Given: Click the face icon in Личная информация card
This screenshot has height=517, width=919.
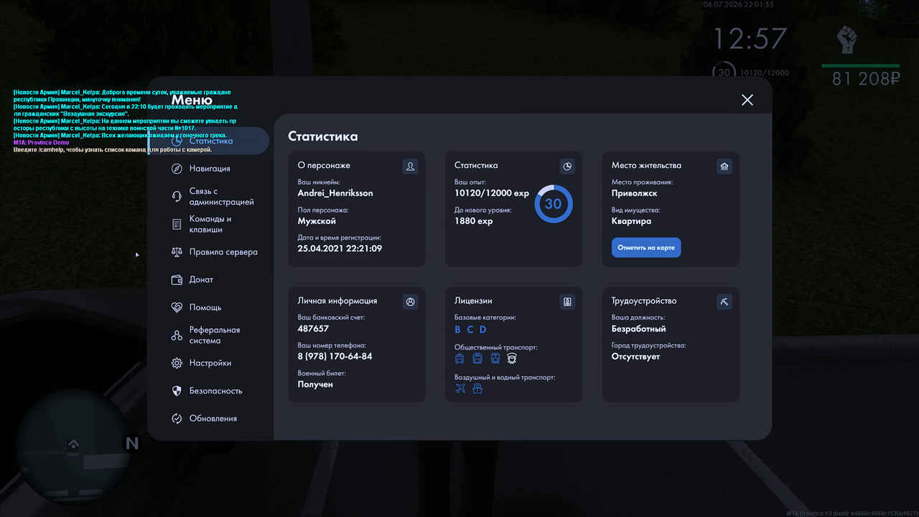Looking at the screenshot, I should click(410, 302).
